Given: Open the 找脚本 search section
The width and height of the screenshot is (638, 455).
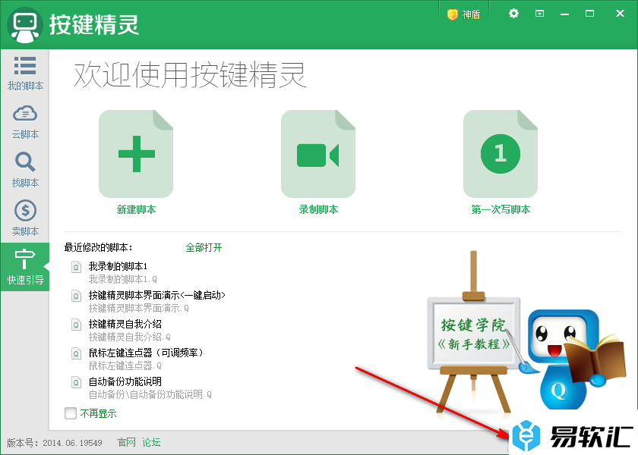Looking at the screenshot, I should (25, 170).
